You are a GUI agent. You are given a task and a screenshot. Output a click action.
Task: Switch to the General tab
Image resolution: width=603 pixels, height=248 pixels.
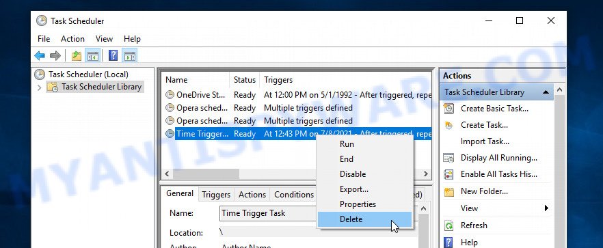click(180, 193)
